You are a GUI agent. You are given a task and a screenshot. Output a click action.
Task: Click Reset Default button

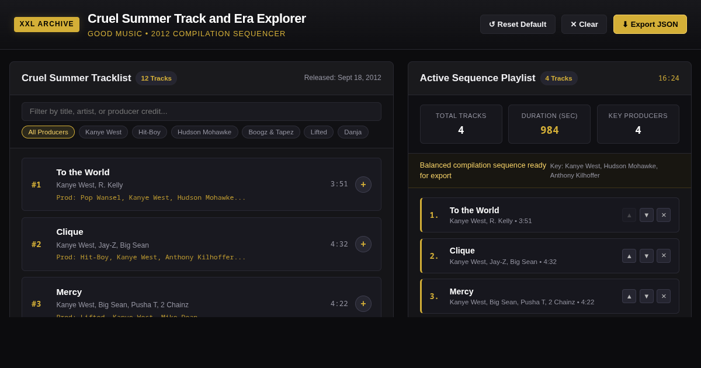pos(518,25)
